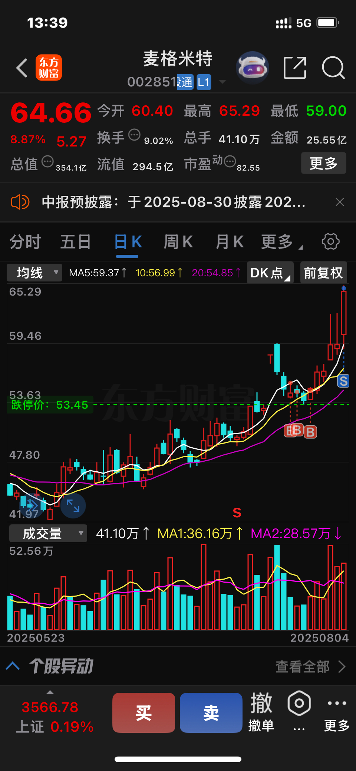Tap the MA1:36.16万 volume label
This screenshot has width=356, height=771.
point(200,534)
